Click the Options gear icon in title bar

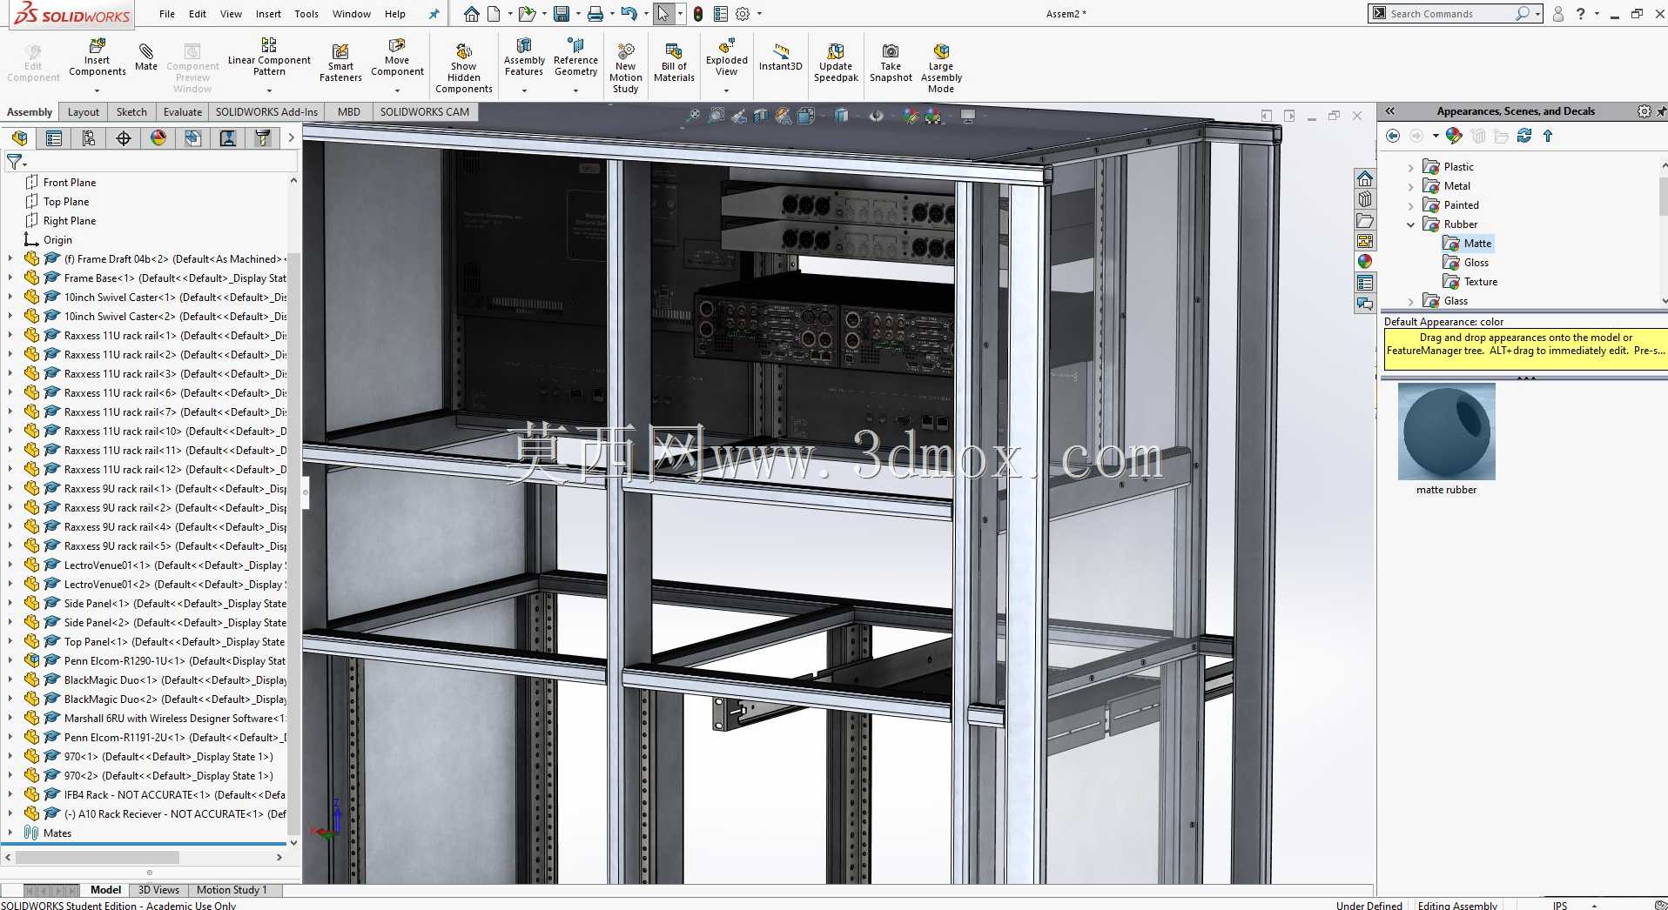[743, 14]
